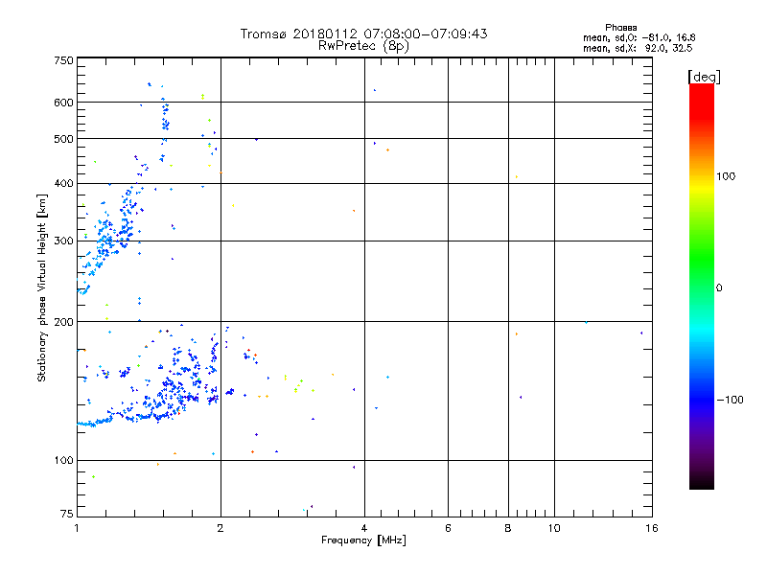Click the "[deg]" colorbar unit label
Image resolution: width=767 pixels, height=575 pixels.
[x=704, y=77]
